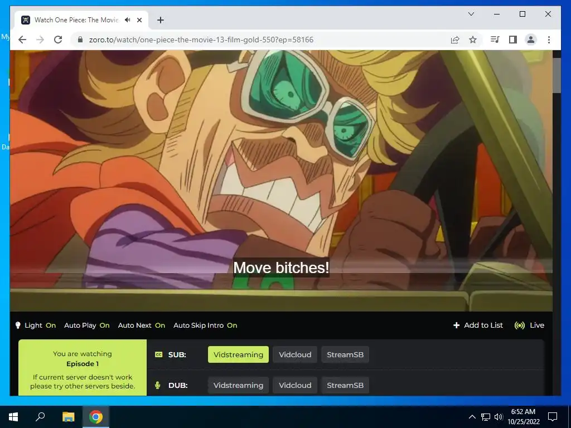
Task: Toggle Auto Skip Intro On setting
Action: (205, 325)
